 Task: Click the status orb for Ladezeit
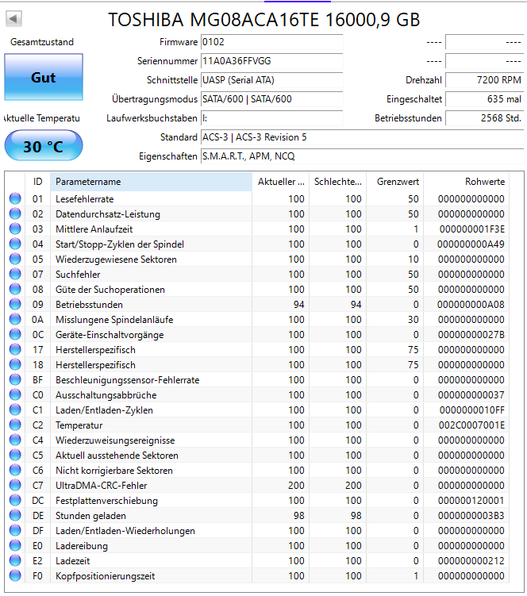click(15, 560)
